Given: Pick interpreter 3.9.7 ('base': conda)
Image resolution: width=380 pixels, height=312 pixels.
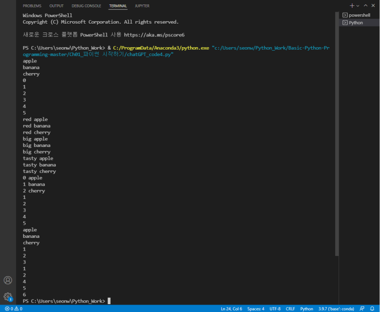Looking at the screenshot, I should pos(336,309).
